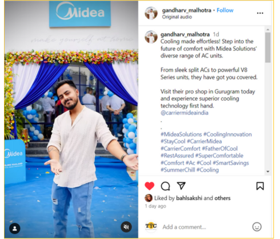Open gandharv_malhotra profile picture in header
280x239 pixels.
pos(151,13)
